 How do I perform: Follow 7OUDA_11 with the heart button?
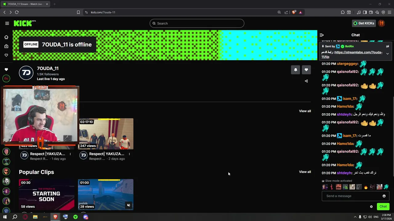point(306,70)
